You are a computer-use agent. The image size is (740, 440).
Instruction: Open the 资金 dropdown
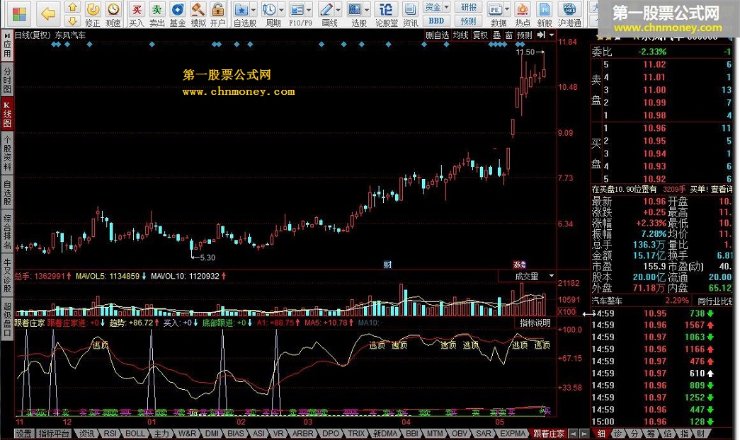[436, 7]
